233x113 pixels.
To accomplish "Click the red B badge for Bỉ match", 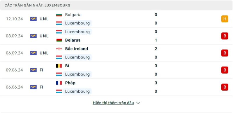I will [x=225, y=70].
